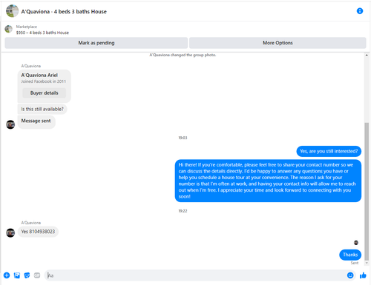Open More Options button

tap(278, 43)
